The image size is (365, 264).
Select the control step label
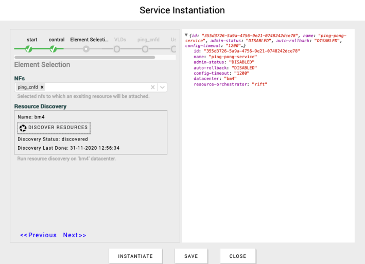point(57,40)
